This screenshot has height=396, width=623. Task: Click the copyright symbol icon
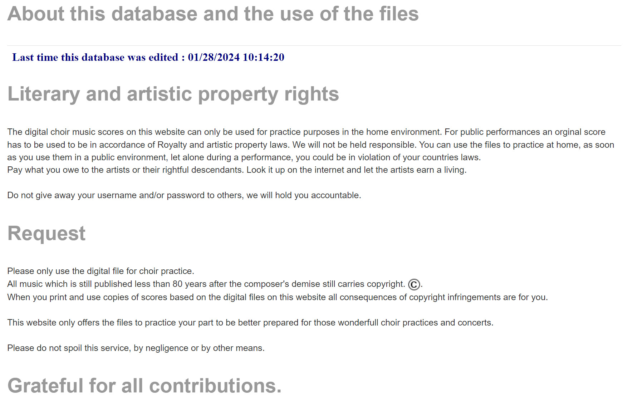(x=414, y=284)
